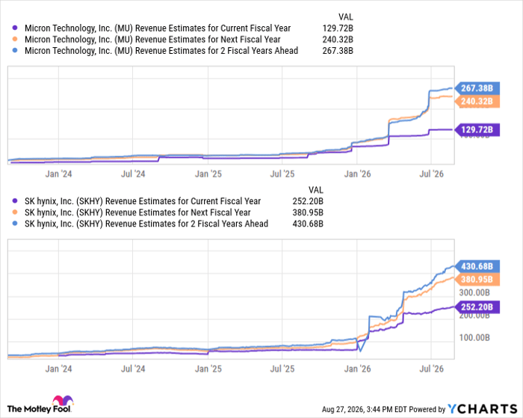This screenshot has height=418, width=523.
Task: Click the blue dot for MU 2 Fiscal Years Ahead
Action: click(15, 50)
